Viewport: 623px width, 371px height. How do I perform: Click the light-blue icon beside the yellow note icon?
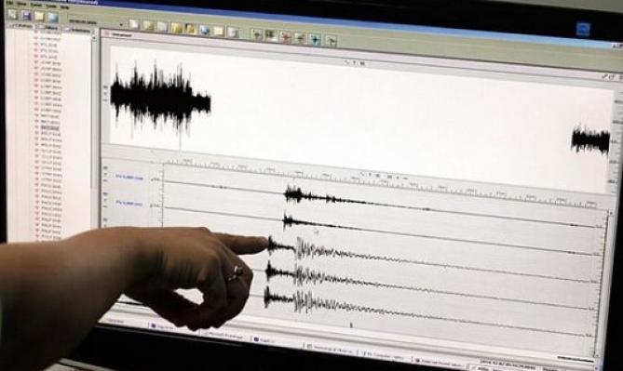52,18
